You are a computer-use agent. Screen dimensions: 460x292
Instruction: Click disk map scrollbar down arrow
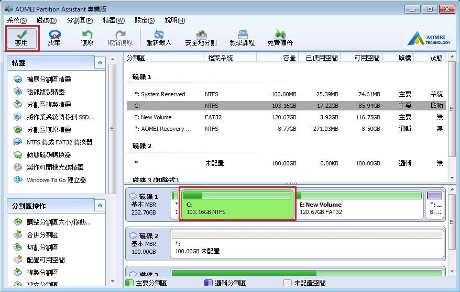[x=452, y=272]
